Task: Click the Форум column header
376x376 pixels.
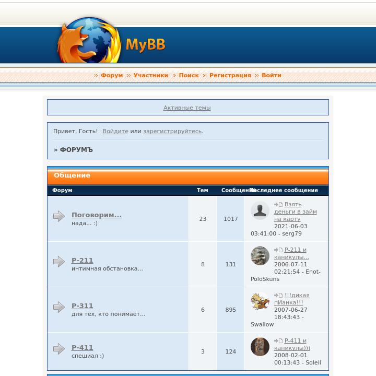Action: pyautogui.click(x=62, y=190)
